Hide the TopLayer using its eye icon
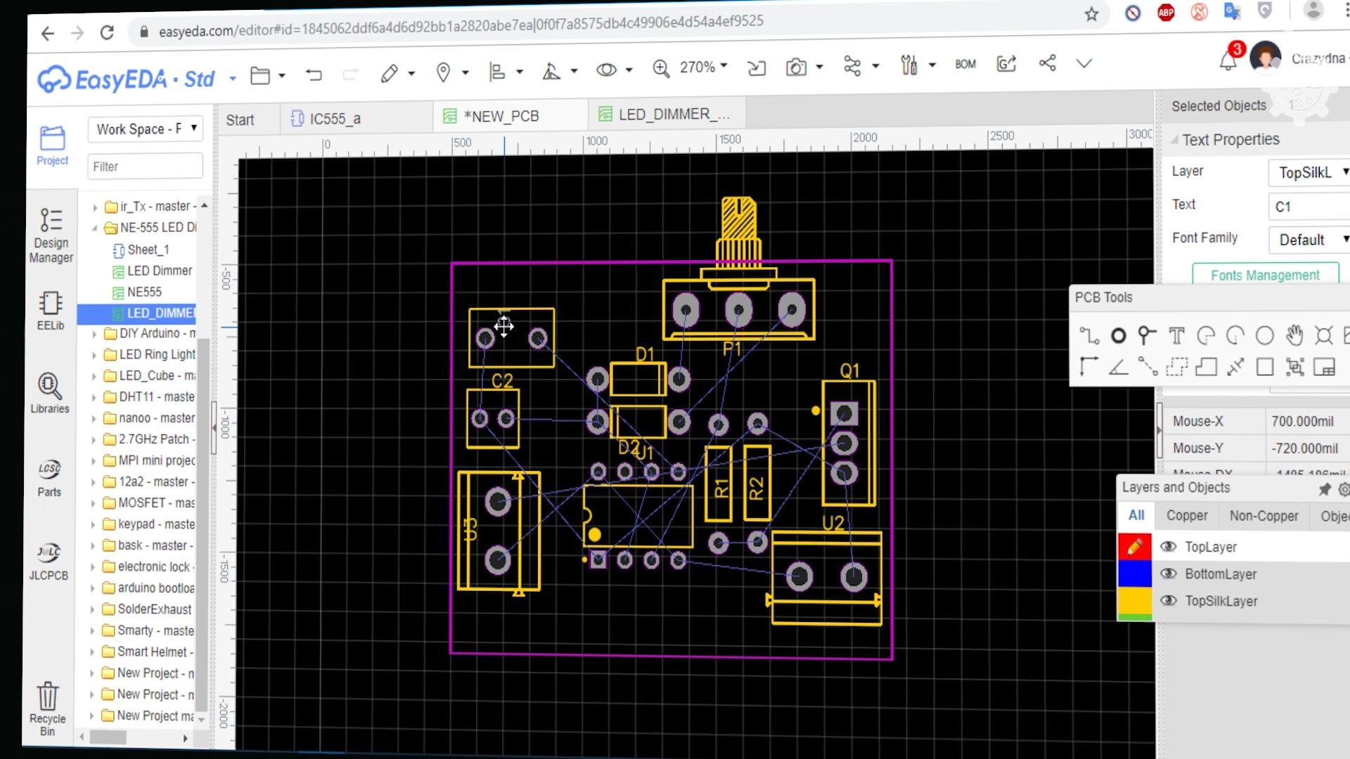1350x759 pixels. click(x=1169, y=547)
